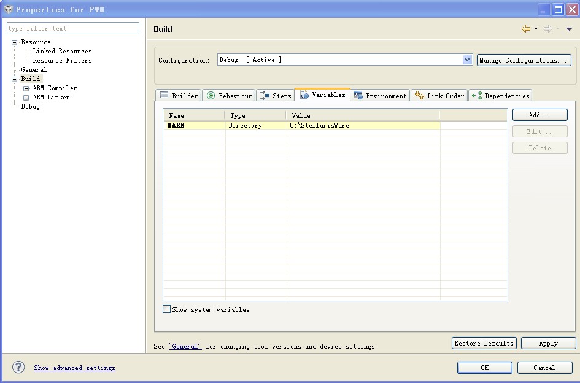Screen dimensions: 580x383
Task: Expand the ARM Compiler node
Action: 26,88
